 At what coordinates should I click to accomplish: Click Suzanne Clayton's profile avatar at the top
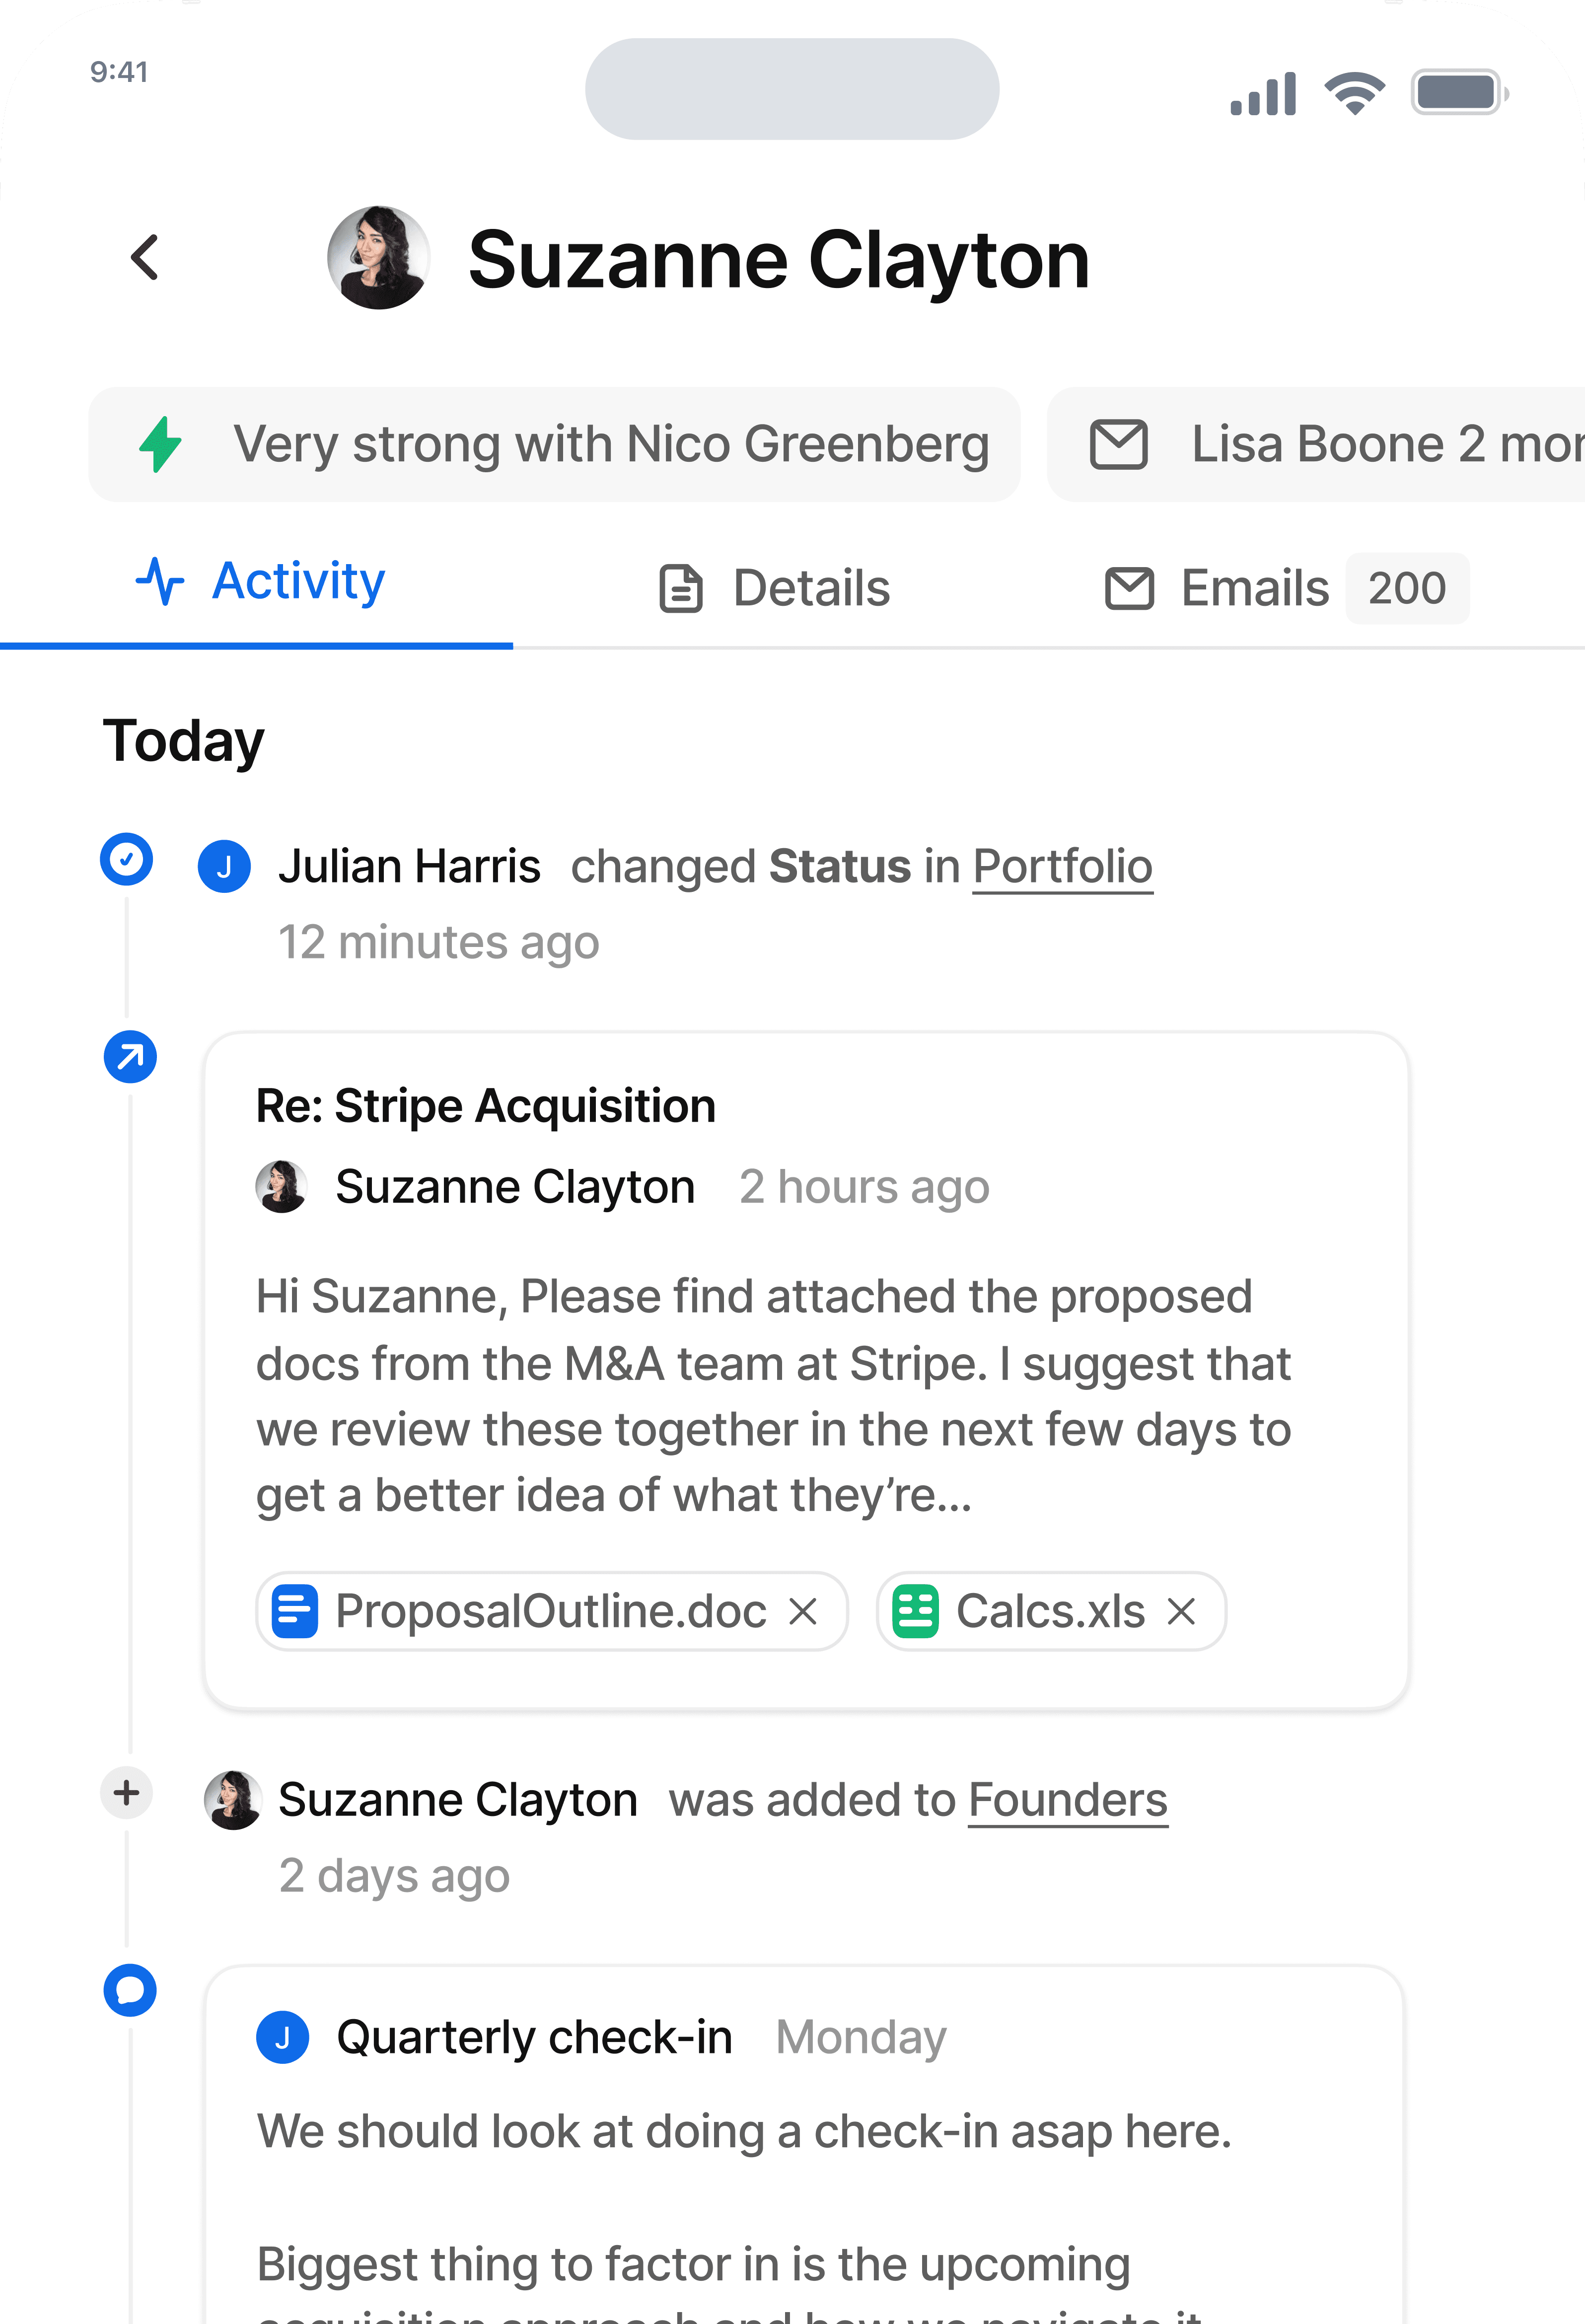pos(378,258)
